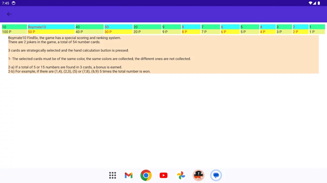Select the '40' header cell
This screenshot has height=183, width=327.
(x=90, y=27)
